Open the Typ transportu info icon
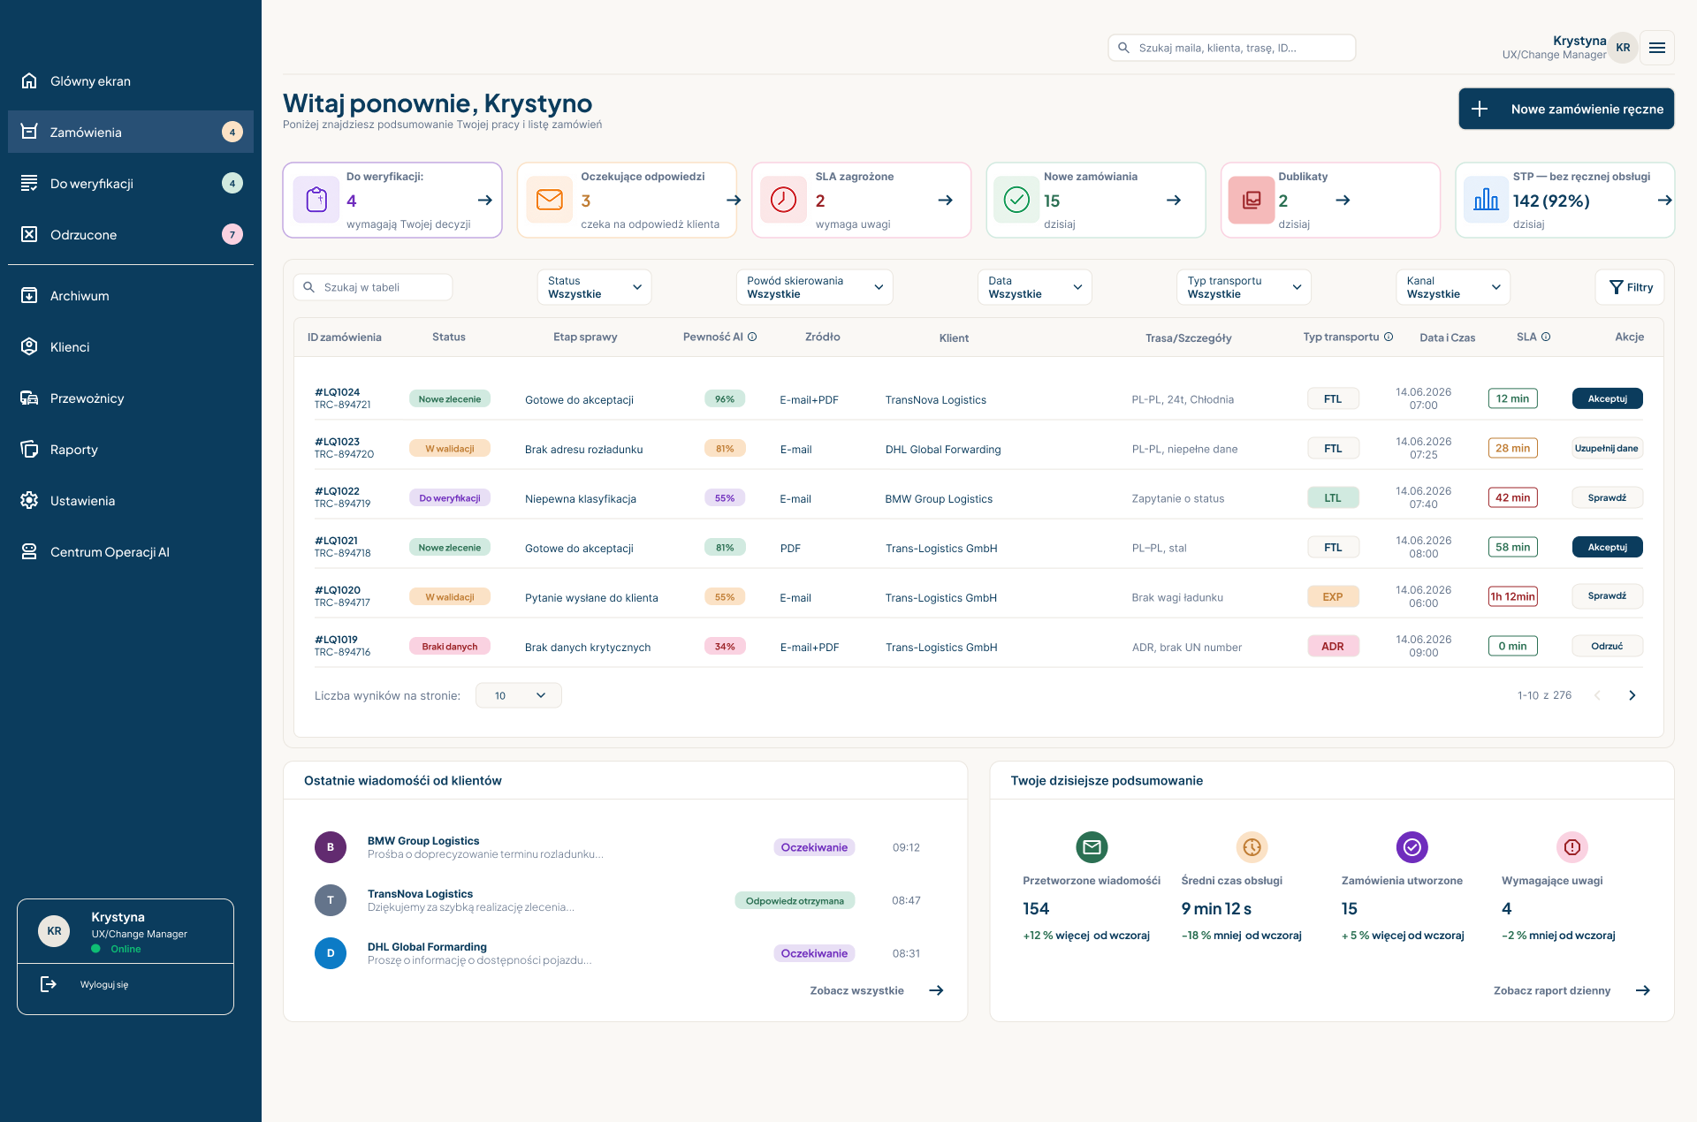The width and height of the screenshot is (1697, 1122). point(1389,337)
